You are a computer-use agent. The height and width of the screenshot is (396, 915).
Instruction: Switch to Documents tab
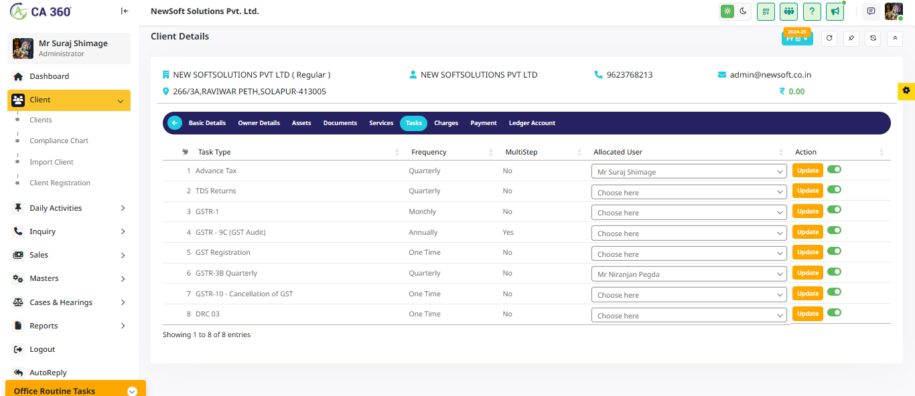point(340,123)
